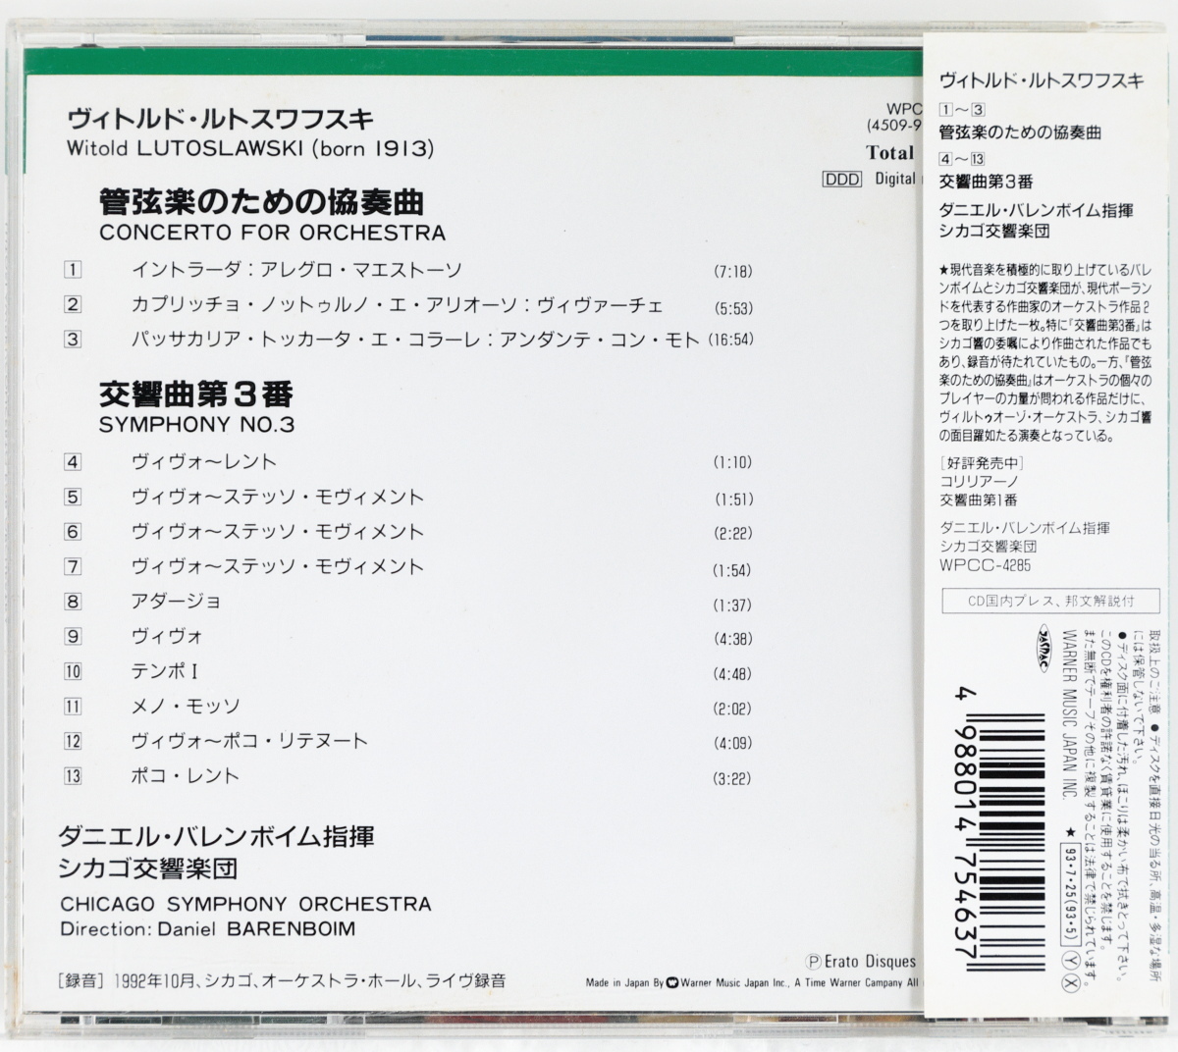Viewport: 1178px width, 1052px height.
Task: Click the duration (1:10)
Action: pos(733,462)
